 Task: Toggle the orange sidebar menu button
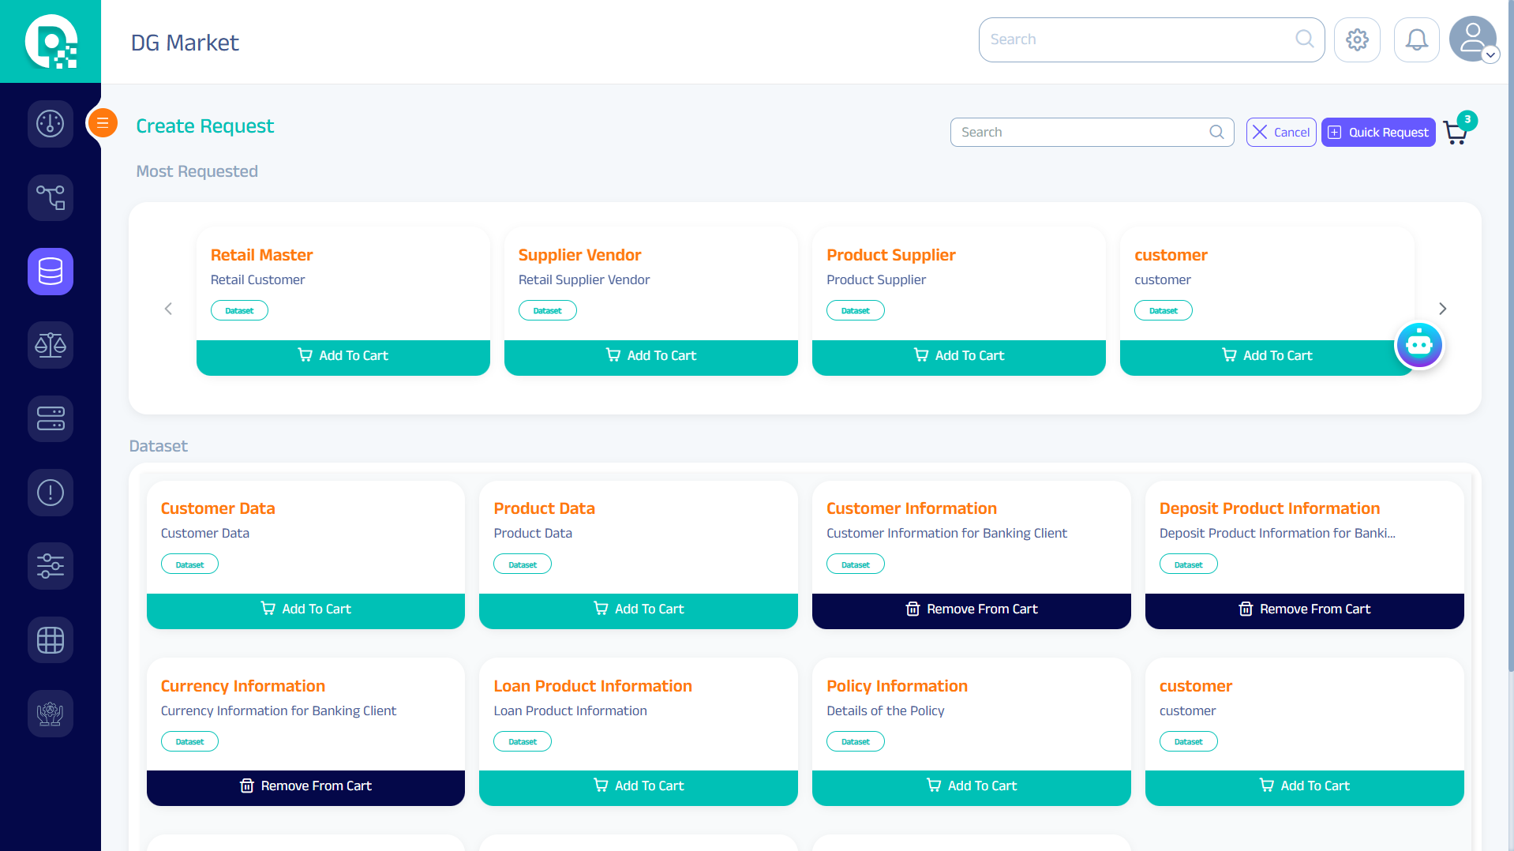coord(103,123)
